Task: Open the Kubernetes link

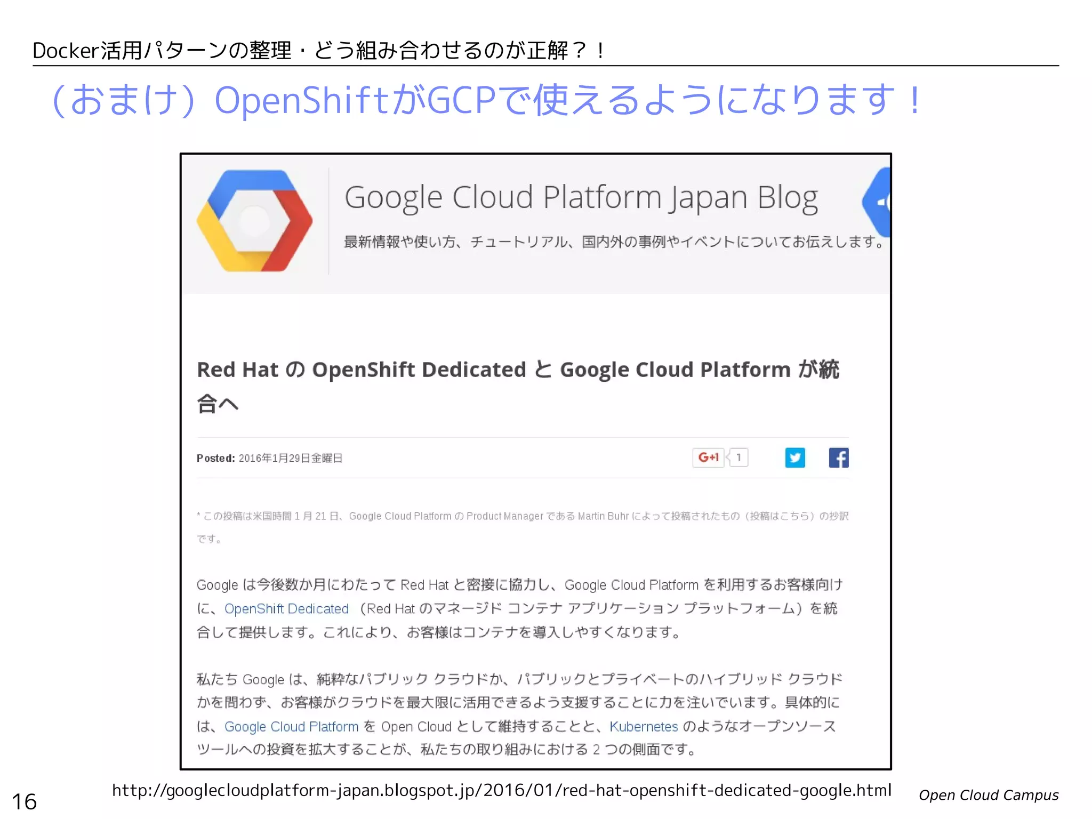Action: click(x=644, y=726)
